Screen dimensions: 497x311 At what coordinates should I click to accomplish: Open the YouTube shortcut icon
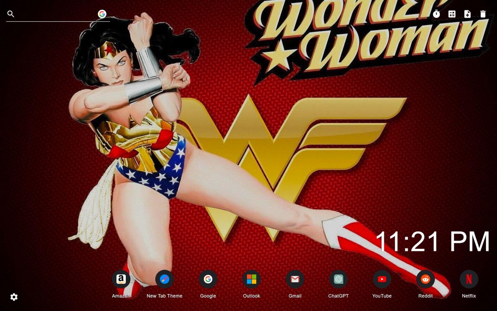coord(382,279)
